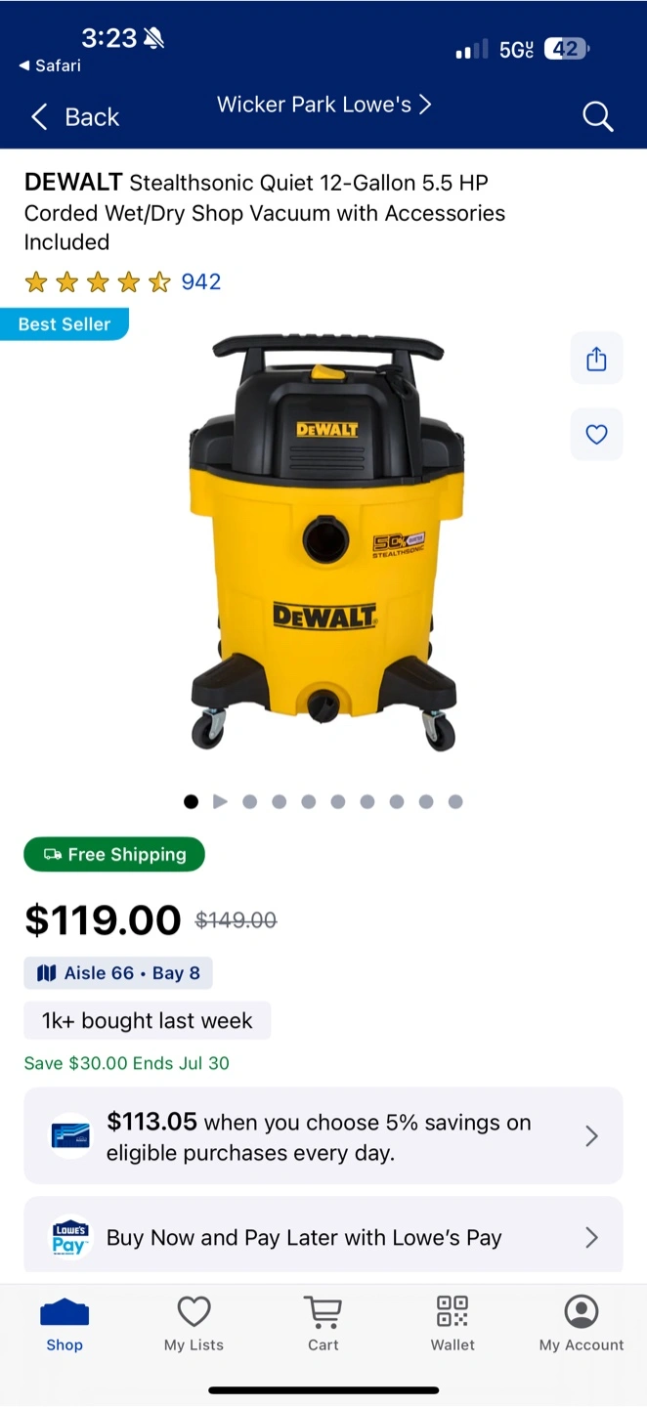View the DEWALT vacuum product image
The height and width of the screenshot is (1407, 647).
coord(323,542)
